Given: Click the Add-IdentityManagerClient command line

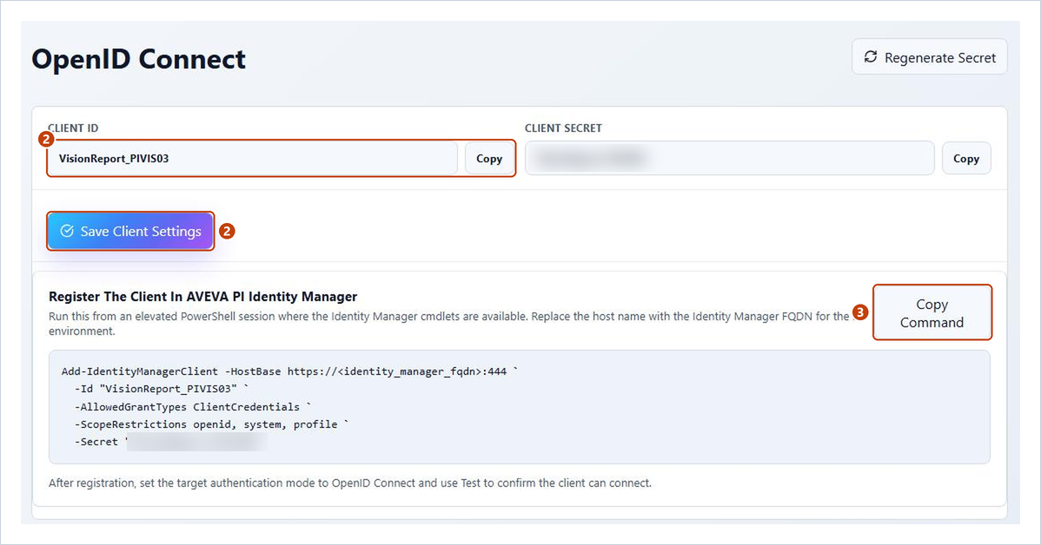Looking at the screenshot, I should click(289, 371).
